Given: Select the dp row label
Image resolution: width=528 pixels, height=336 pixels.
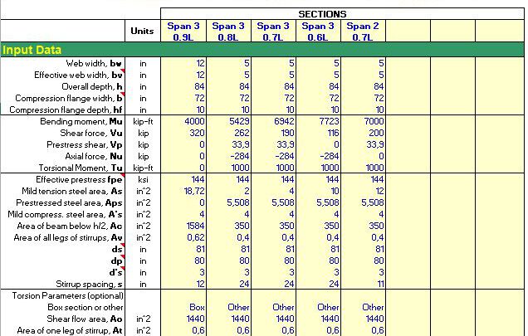Looking at the screenshot, I should click(x=116, y=261).
